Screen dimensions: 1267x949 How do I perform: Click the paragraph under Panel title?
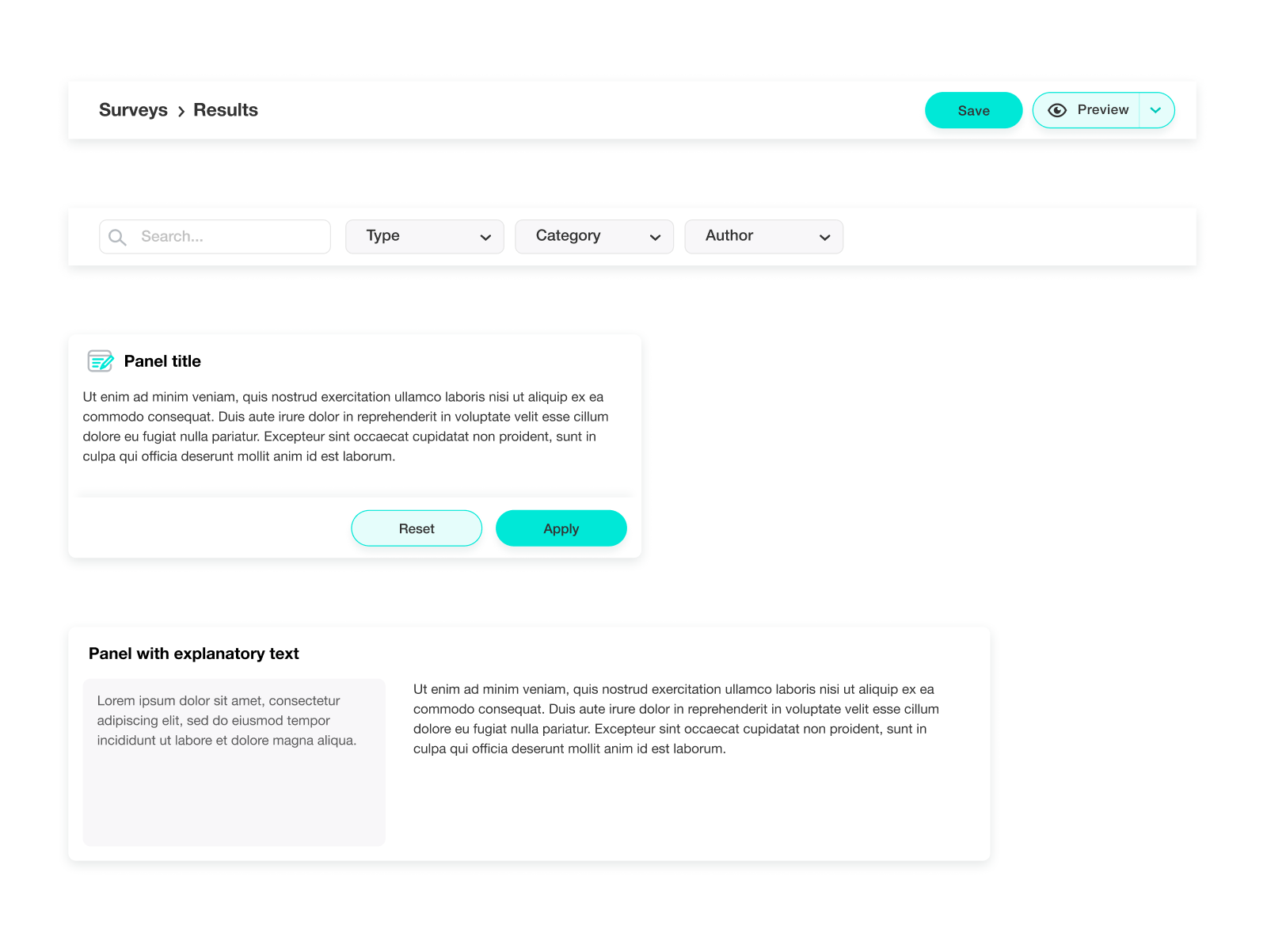[x=345, y=426]
